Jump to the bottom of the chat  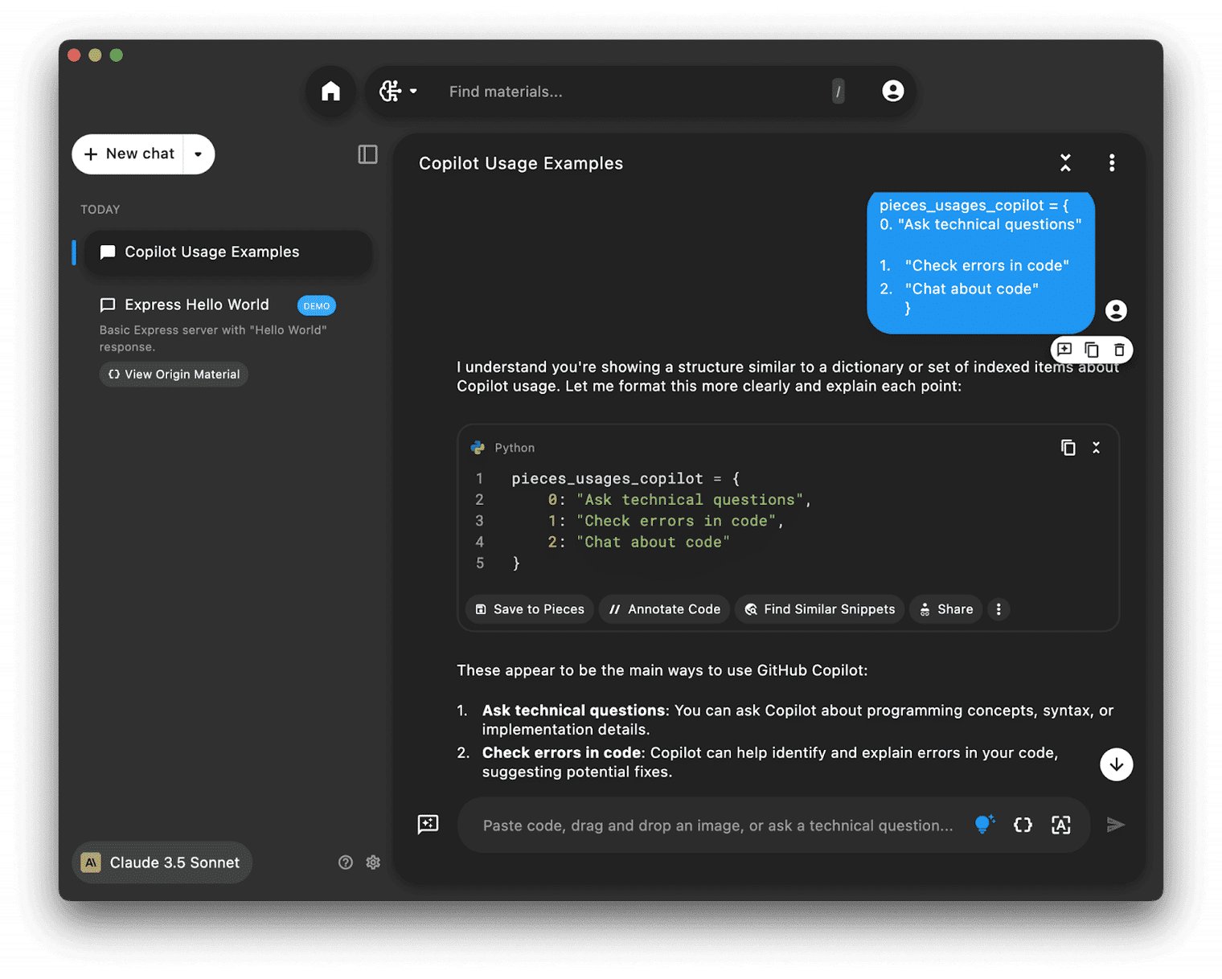[1116, 764]
